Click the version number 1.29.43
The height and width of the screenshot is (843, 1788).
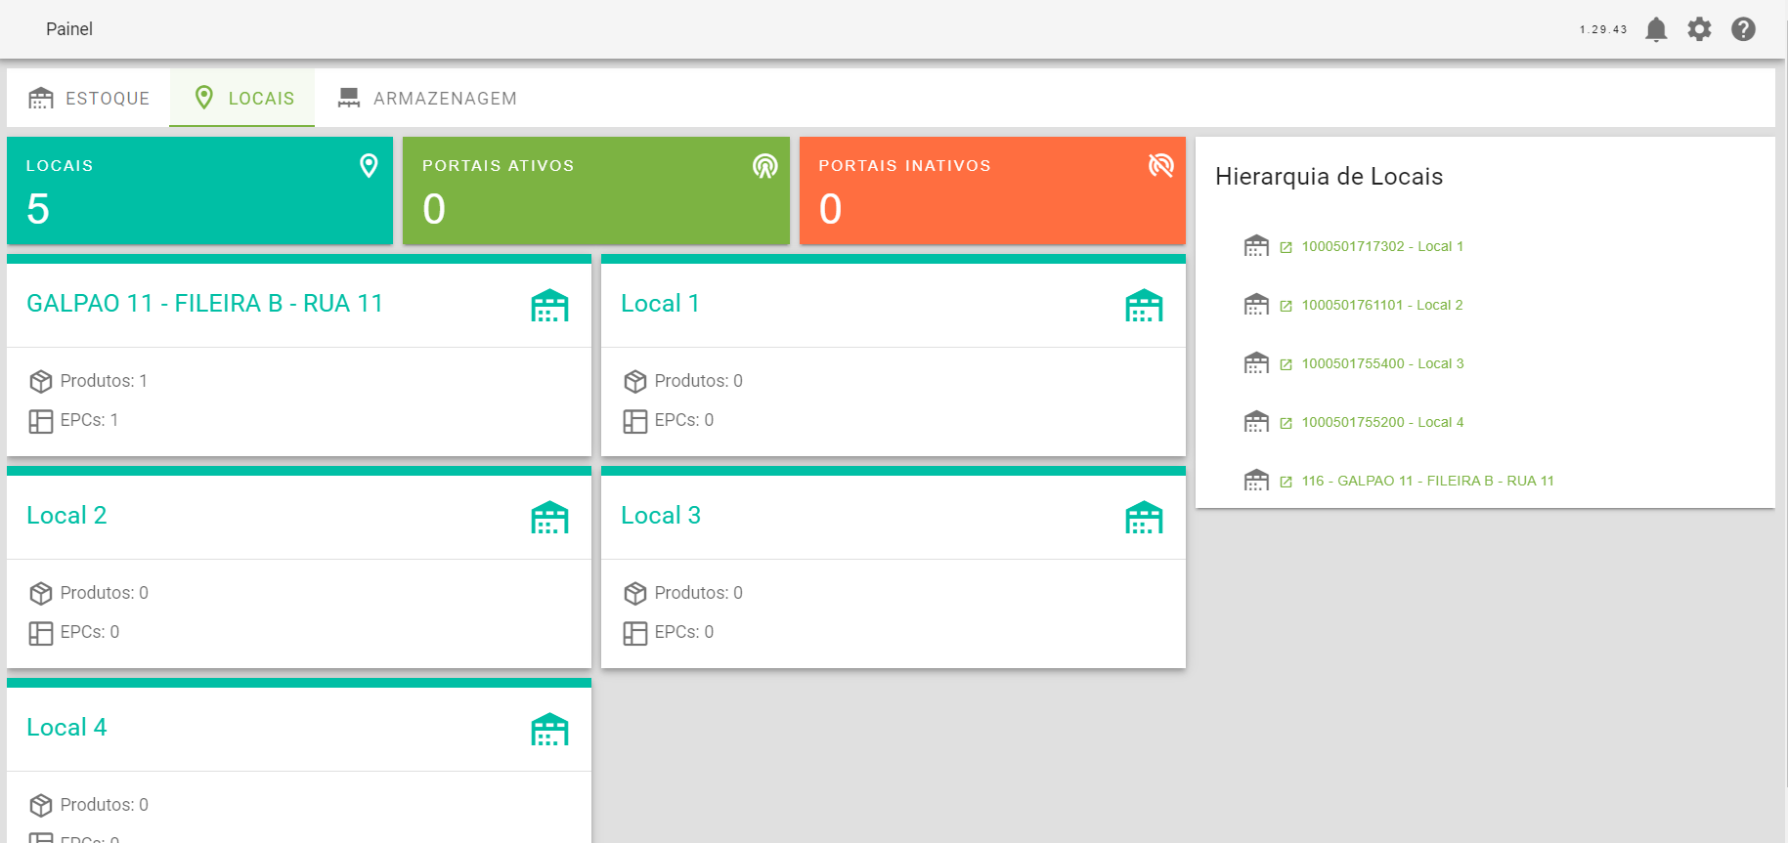[x=1603, y=29]
